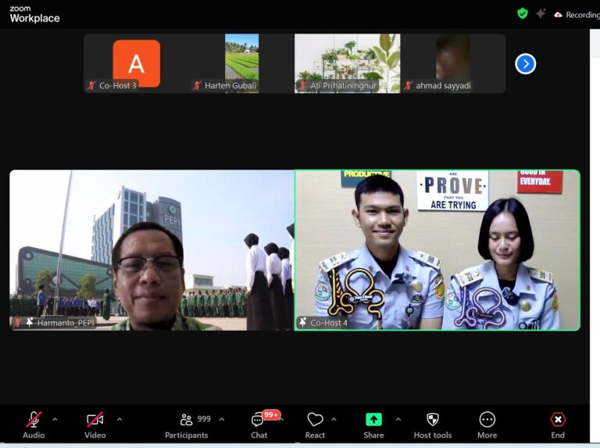Image resolution: width=600 pixels, height=448 pixels.
Task: Select the Co-Host 3 participant tile
Action: pyautogui.click(x=136, y=63)
